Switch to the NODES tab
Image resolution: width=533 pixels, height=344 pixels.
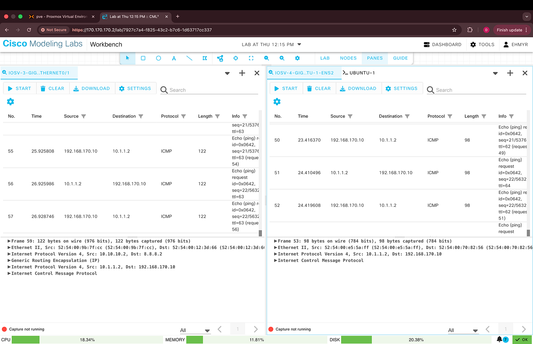[348, 58]
